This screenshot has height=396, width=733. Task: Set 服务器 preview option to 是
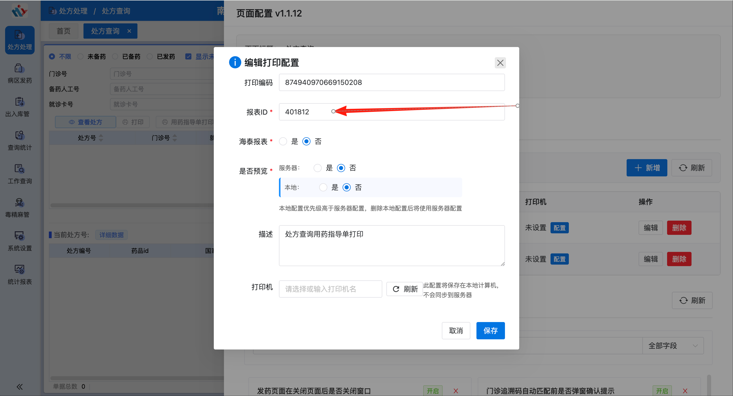[318, 168]
